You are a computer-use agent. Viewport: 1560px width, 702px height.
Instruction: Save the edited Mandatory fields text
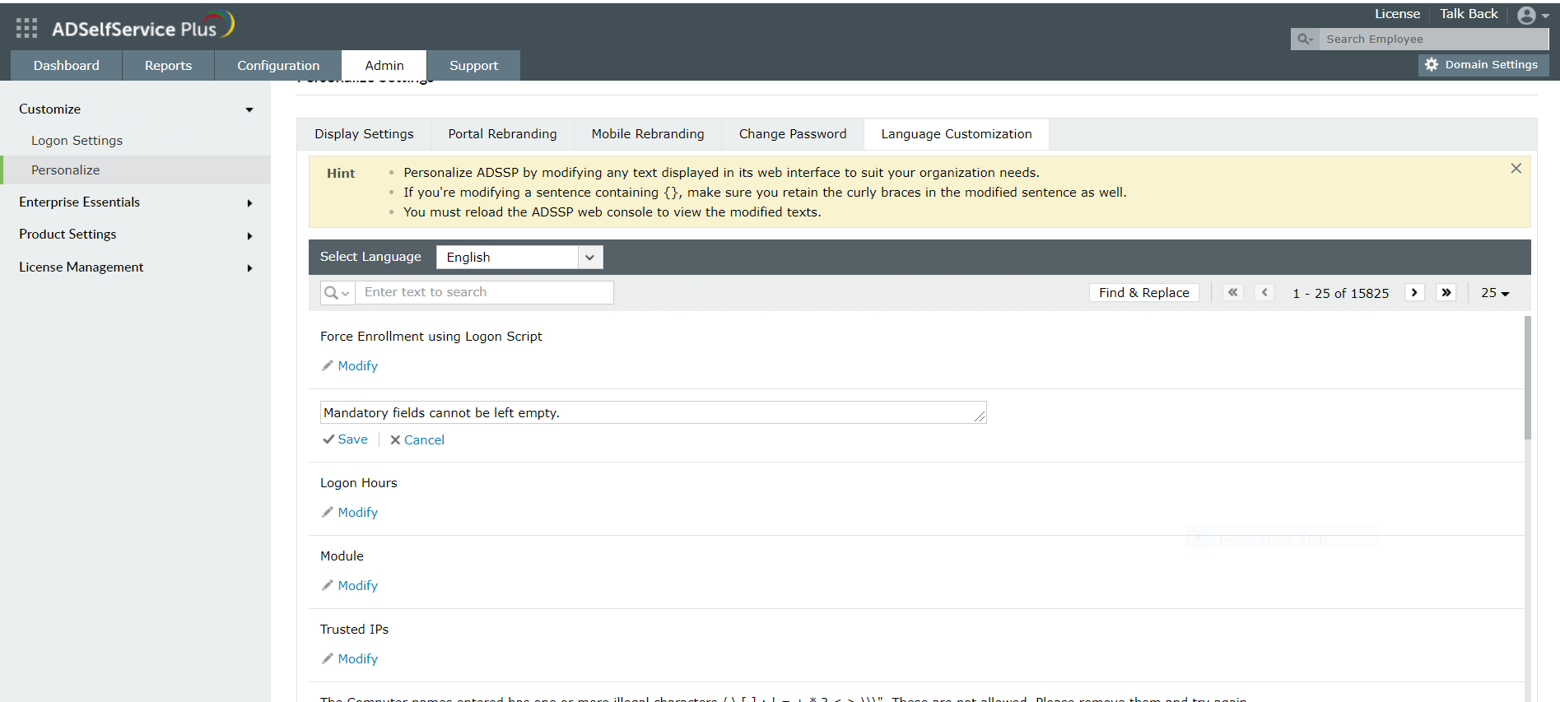point(346,439)
